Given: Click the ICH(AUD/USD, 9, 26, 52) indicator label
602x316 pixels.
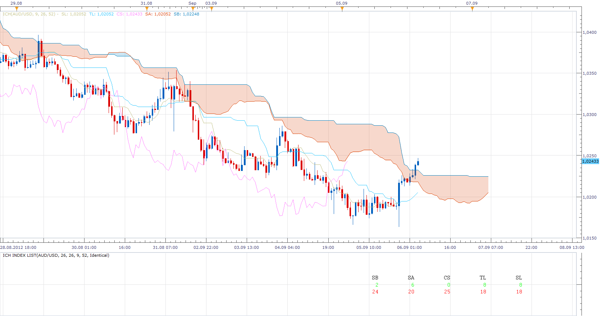Looking at the screenshot, I should (x=29, y=14).
